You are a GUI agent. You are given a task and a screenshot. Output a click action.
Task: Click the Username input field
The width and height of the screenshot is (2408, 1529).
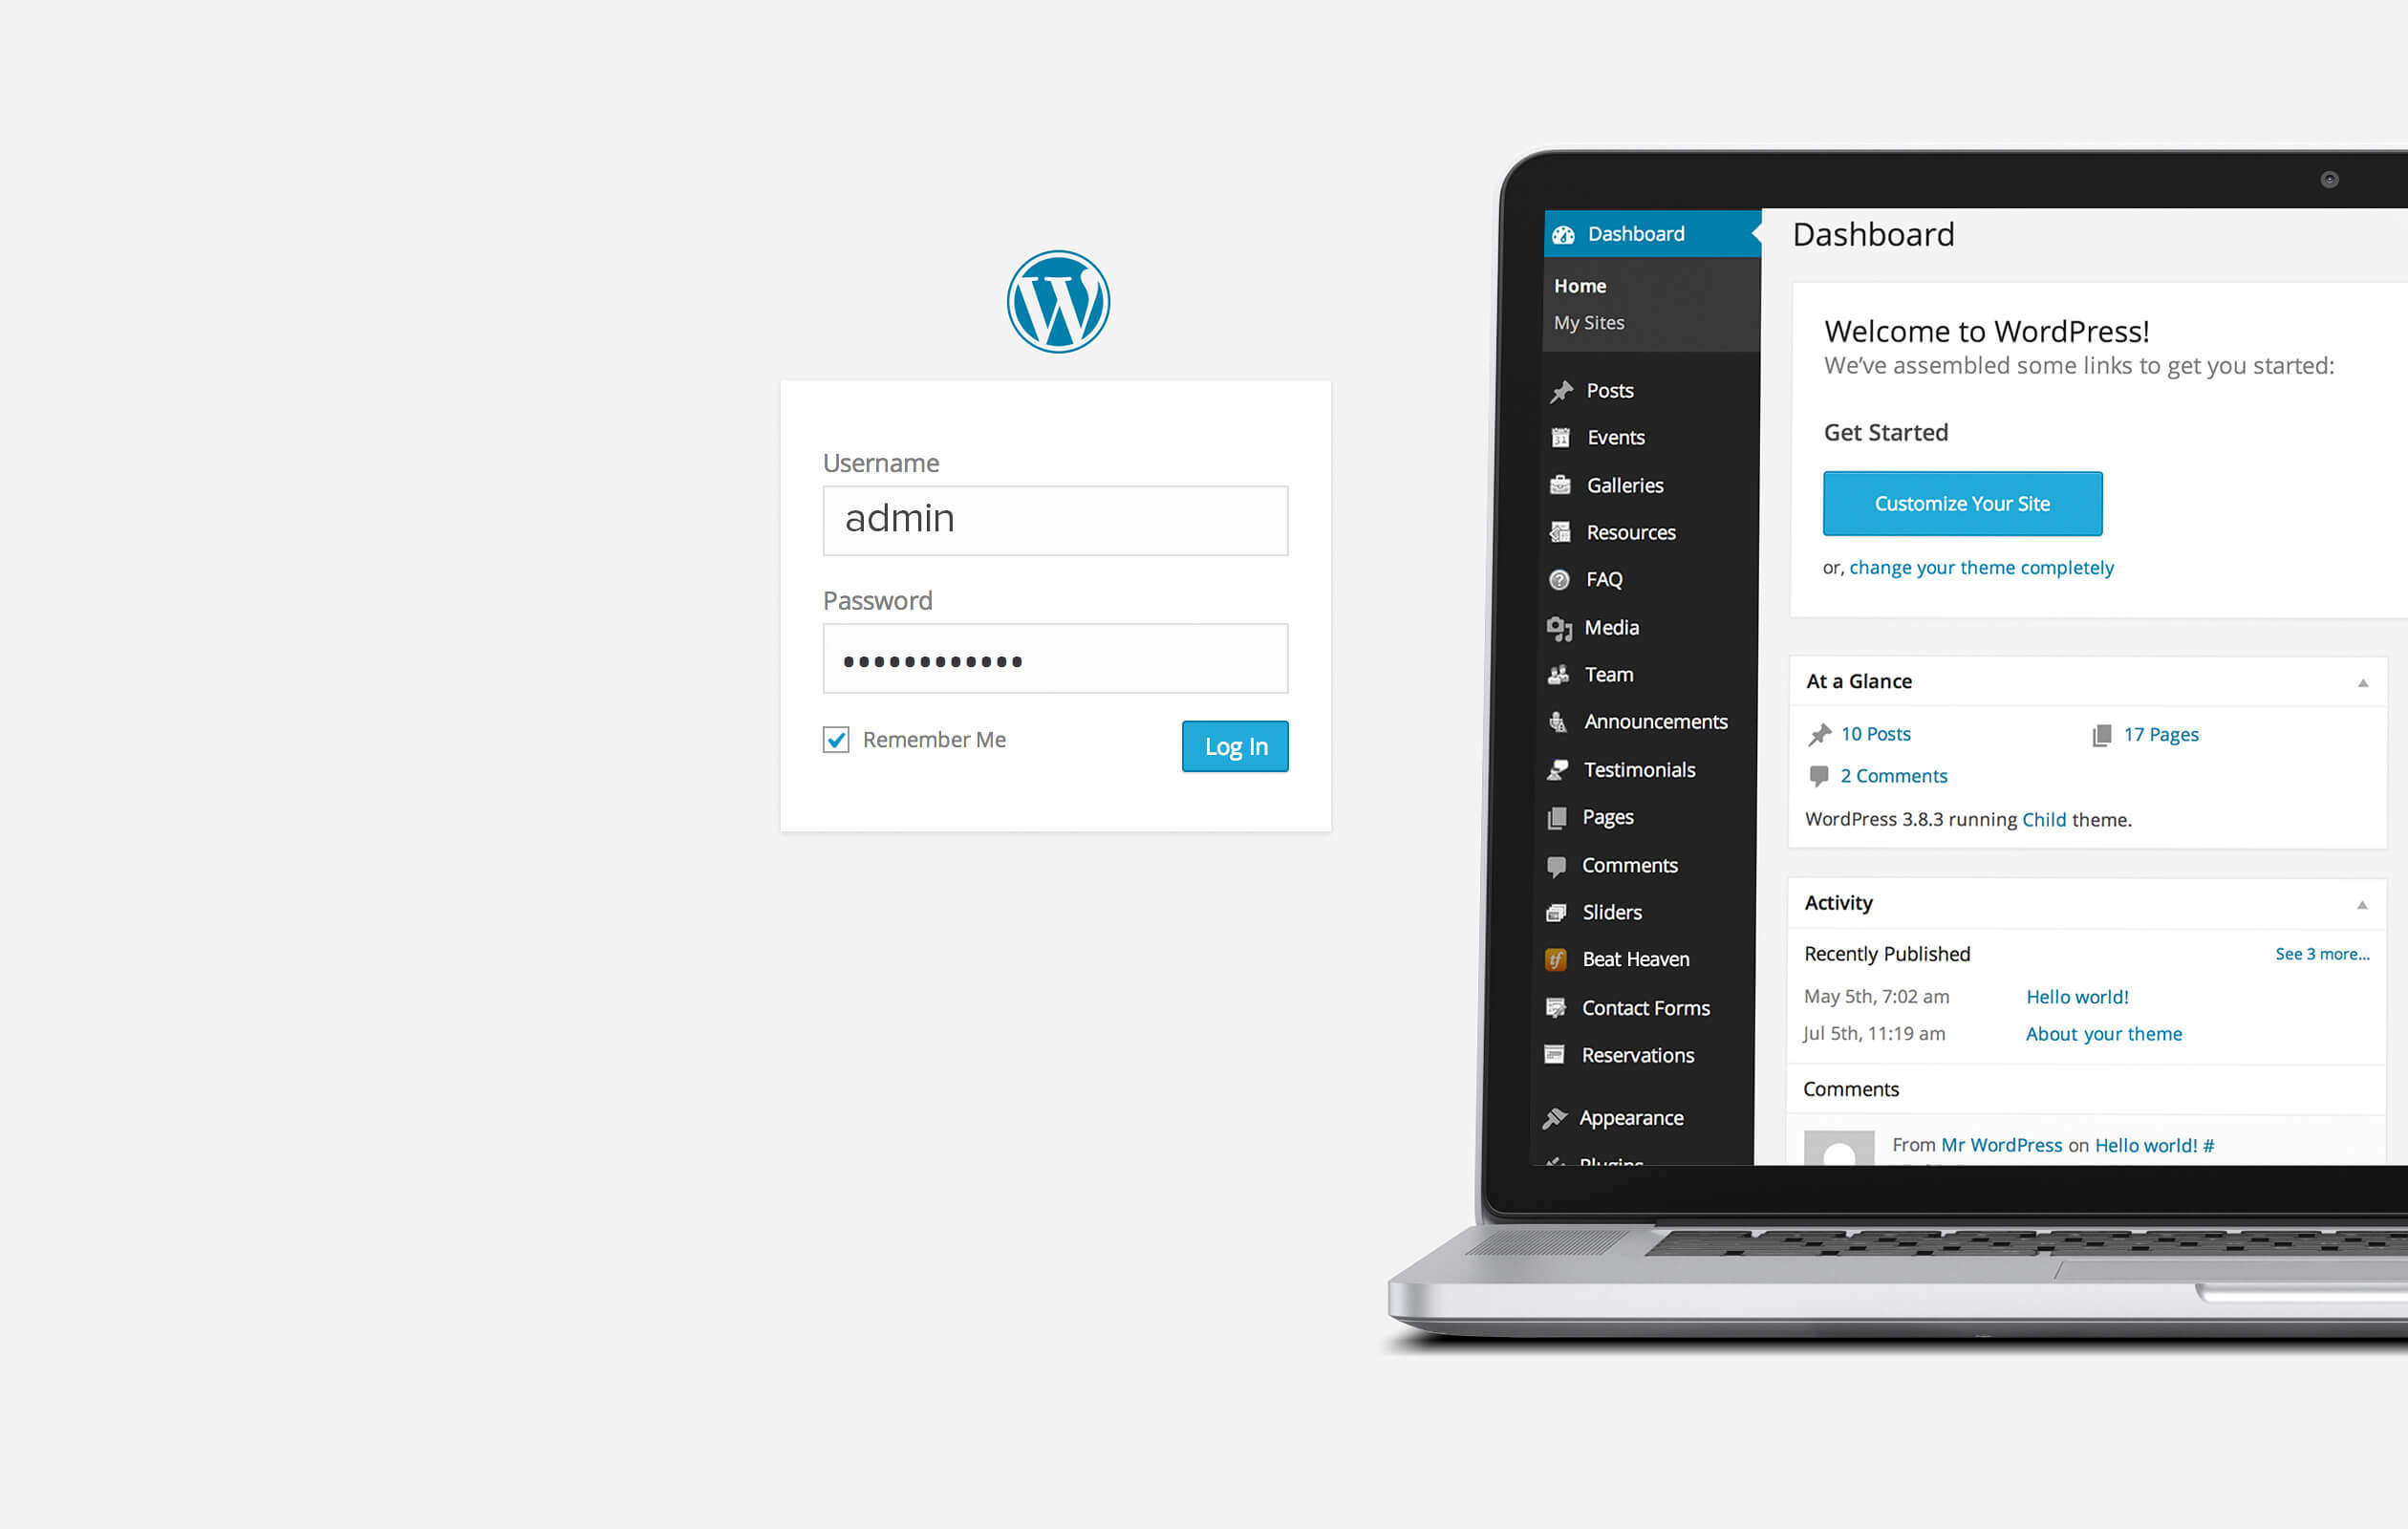pos(1057,520)
